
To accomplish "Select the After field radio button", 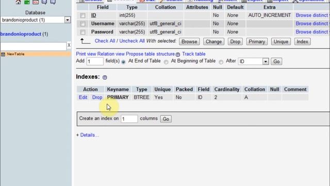I will click(x=221, y=62).
